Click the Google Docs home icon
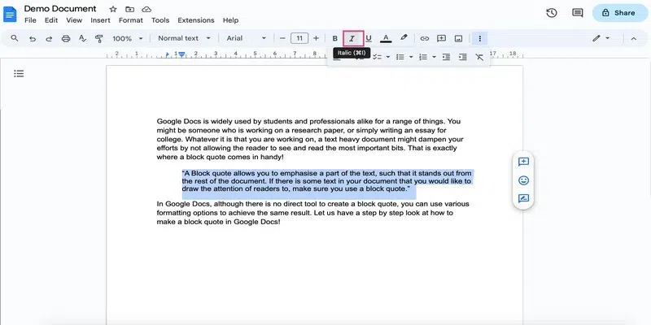The width and height of the screenshot is (651, 325). pos(10,15)
